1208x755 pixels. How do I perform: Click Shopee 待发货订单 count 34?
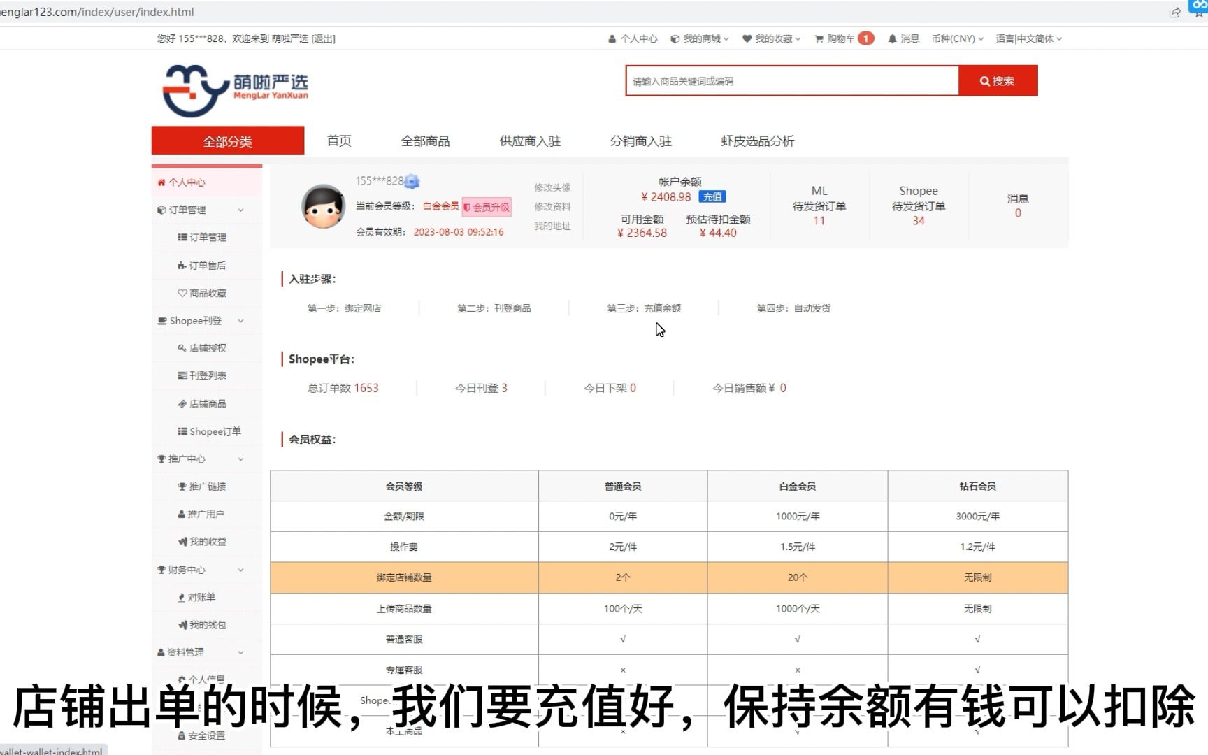point(919,221)
